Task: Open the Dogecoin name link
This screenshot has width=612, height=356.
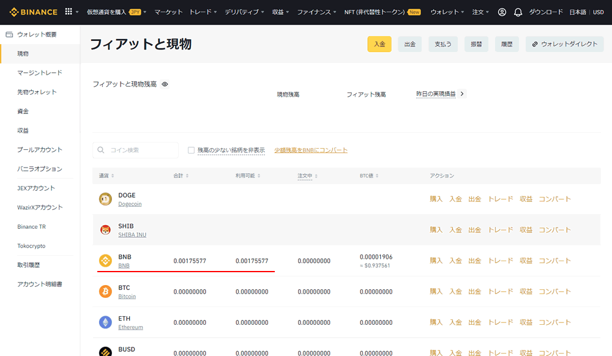Action: point(130,204)
